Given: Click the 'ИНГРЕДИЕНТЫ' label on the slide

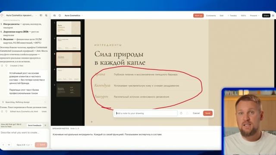Looking at the screenshot, I should [x=108, y=45].
